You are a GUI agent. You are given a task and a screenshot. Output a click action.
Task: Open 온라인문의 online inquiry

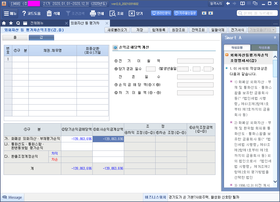click(x=161, y=13)
